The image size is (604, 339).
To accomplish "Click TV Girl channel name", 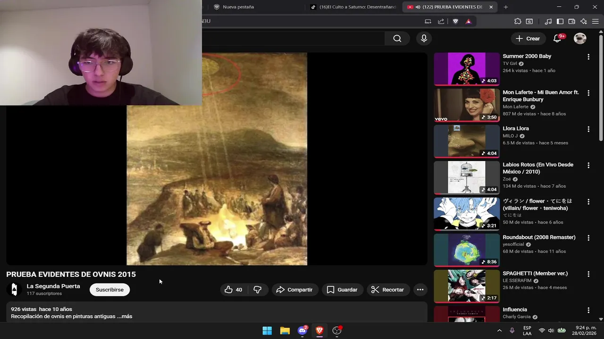I will [510, 64].
